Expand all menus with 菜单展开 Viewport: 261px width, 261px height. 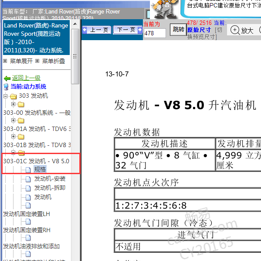(x=21, y=61)
